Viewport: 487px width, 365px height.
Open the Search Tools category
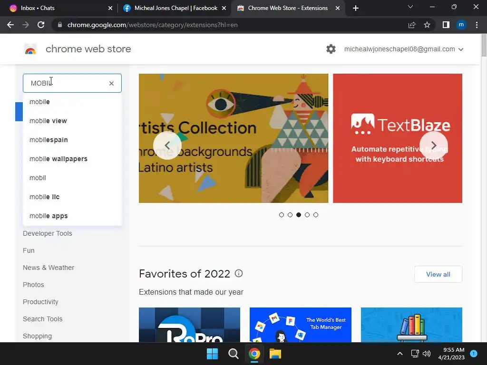(x=42, y=319)
